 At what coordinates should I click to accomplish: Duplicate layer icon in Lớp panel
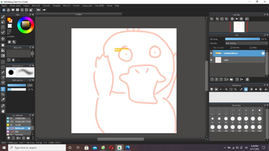[237, 79]
